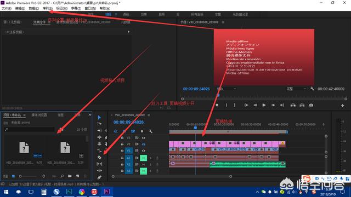Open the 编辑 workspace menu icon
This screenshot has width=351, height=197.
point(116,14)
